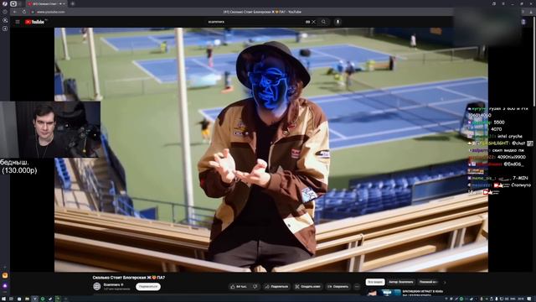Viewport: 536px width, 302px height.
Task: Select the YouTube video browser tab
Action: 46,3
